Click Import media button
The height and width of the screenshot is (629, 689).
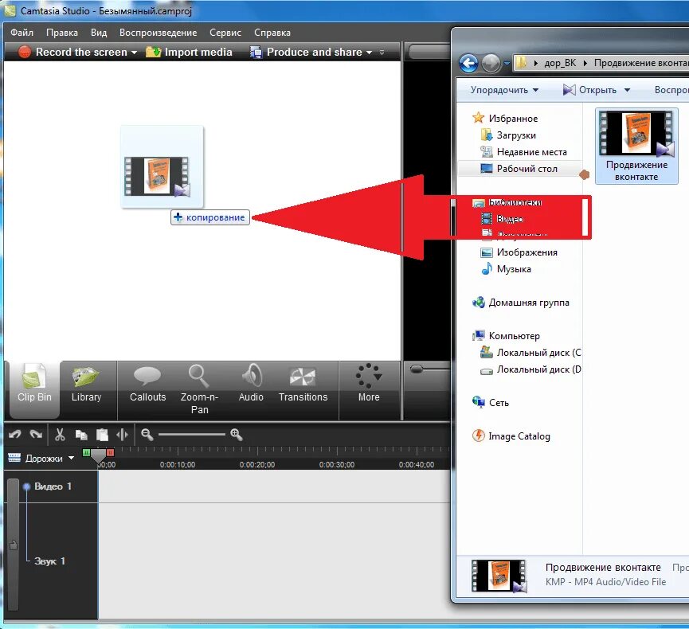[x=189, y=52]
